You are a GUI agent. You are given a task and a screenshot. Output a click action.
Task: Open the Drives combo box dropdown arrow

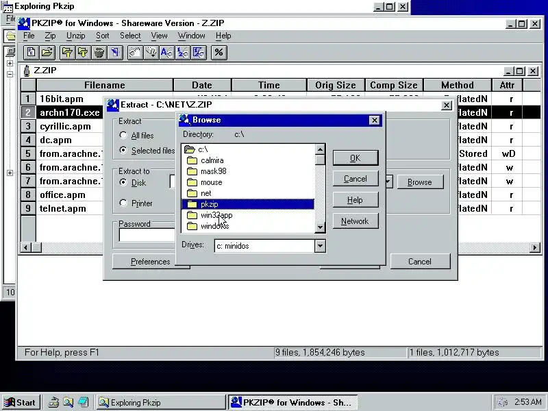point(320,246)
